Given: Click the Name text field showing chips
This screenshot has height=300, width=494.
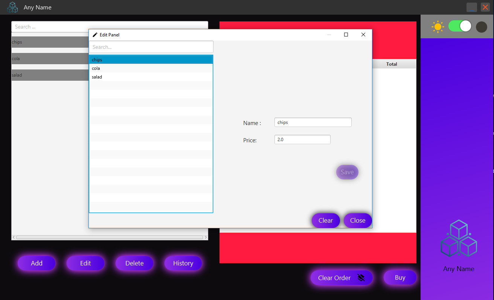Looking at the screenshot, I should click(x=313, y=122).
